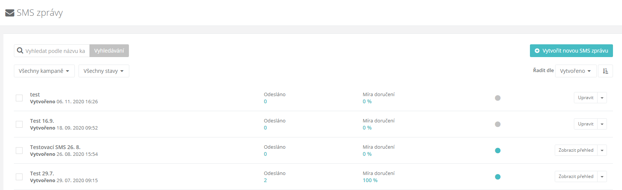
Task: Click Vytvořit novou SMS zprávu button
Action: 571,51
